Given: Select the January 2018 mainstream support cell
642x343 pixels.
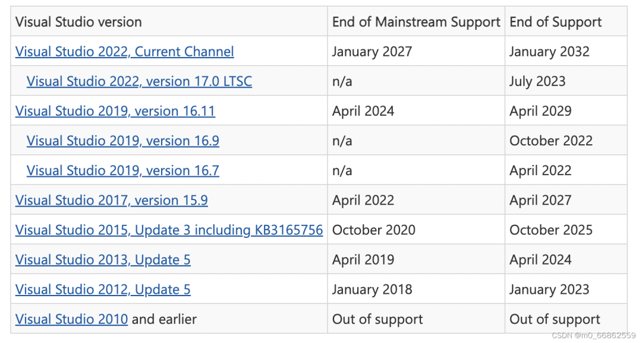Looking at the screenshot, I should point(372,289).
